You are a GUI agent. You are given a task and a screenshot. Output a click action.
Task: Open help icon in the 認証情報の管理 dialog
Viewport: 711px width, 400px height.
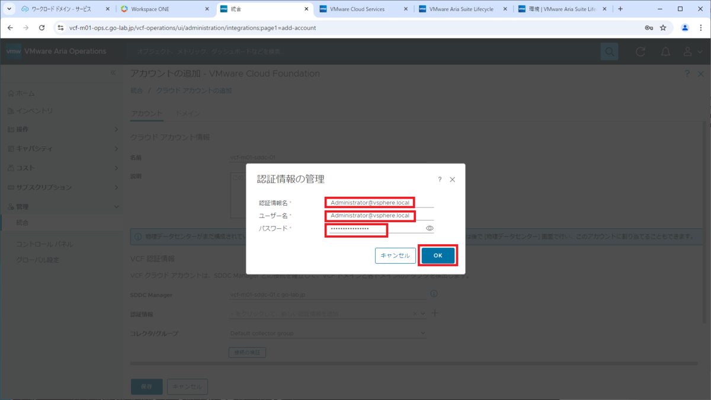pyautogui.click(x=440, y=180)
